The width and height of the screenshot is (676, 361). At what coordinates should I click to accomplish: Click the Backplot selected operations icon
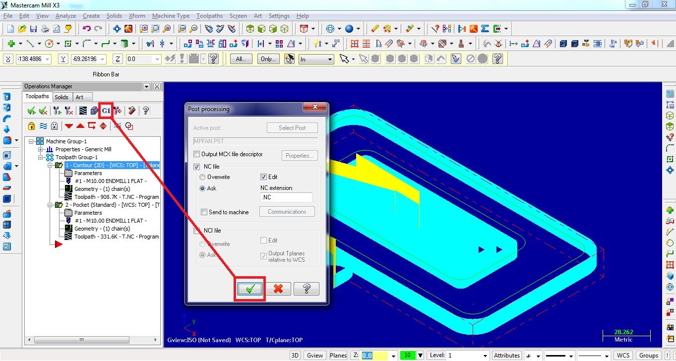83,111
